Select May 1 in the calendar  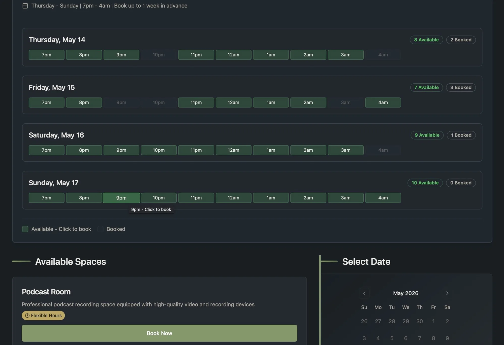click(x=433, y=321)
